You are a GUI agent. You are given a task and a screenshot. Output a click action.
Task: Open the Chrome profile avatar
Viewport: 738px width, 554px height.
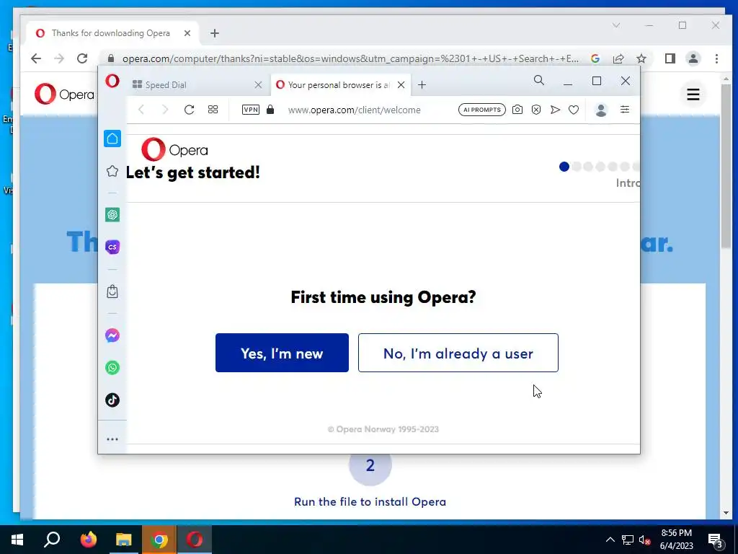pos(693,58)
